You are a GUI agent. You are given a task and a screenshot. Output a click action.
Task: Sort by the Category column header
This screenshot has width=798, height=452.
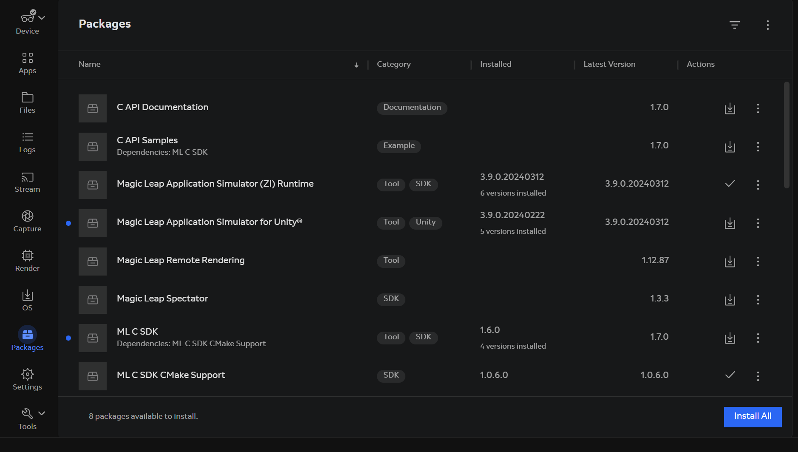(x=393, y=64)
